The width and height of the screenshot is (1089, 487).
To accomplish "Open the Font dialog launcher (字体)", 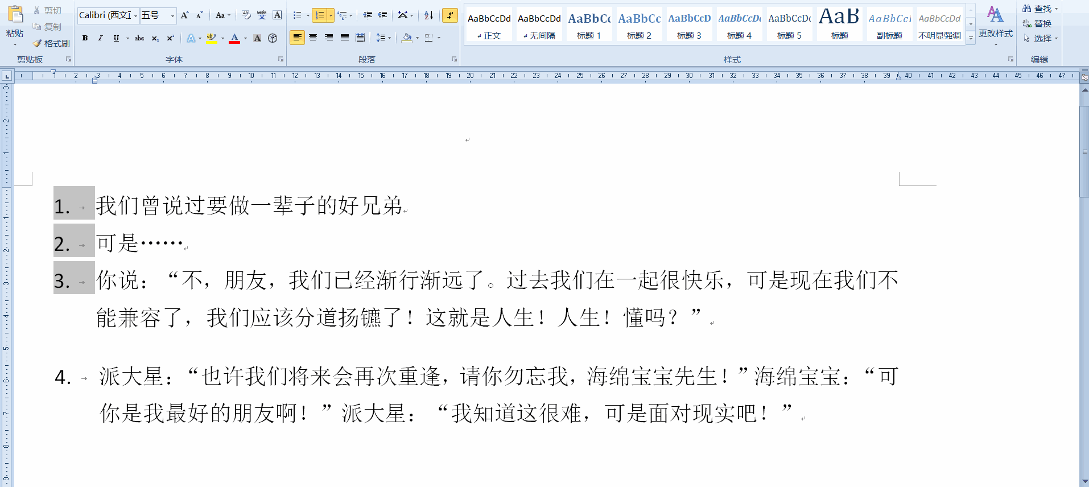I will pyautogui.click(x=280, y=59).
